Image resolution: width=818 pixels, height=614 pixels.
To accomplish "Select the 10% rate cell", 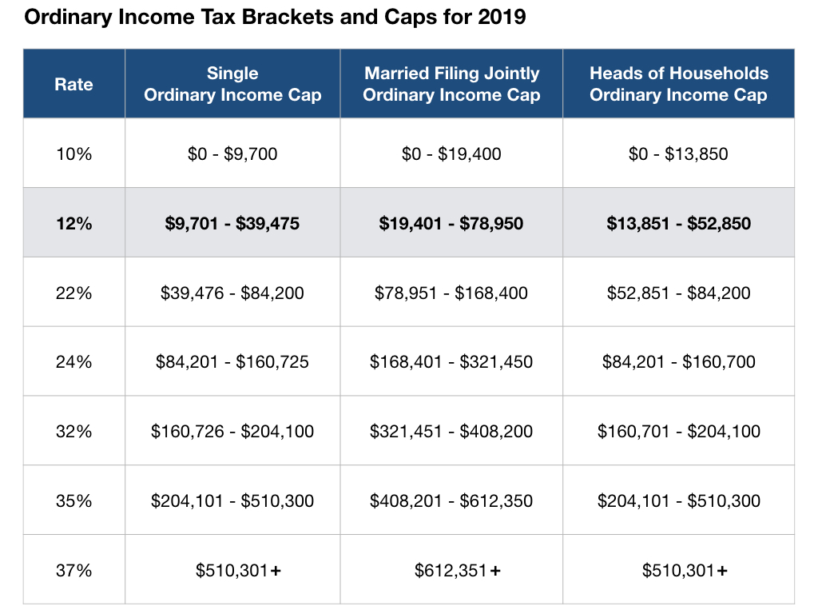I will tap(73, 153).
